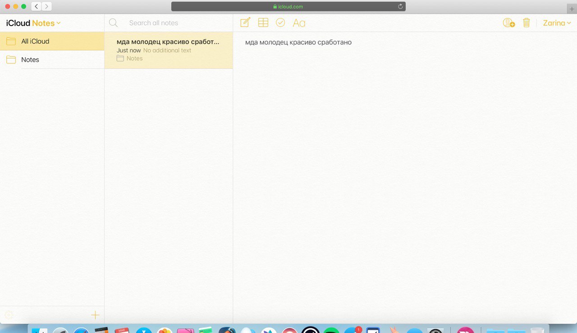
Task: Open Calendar from the Dock
Action: (122, 330)
